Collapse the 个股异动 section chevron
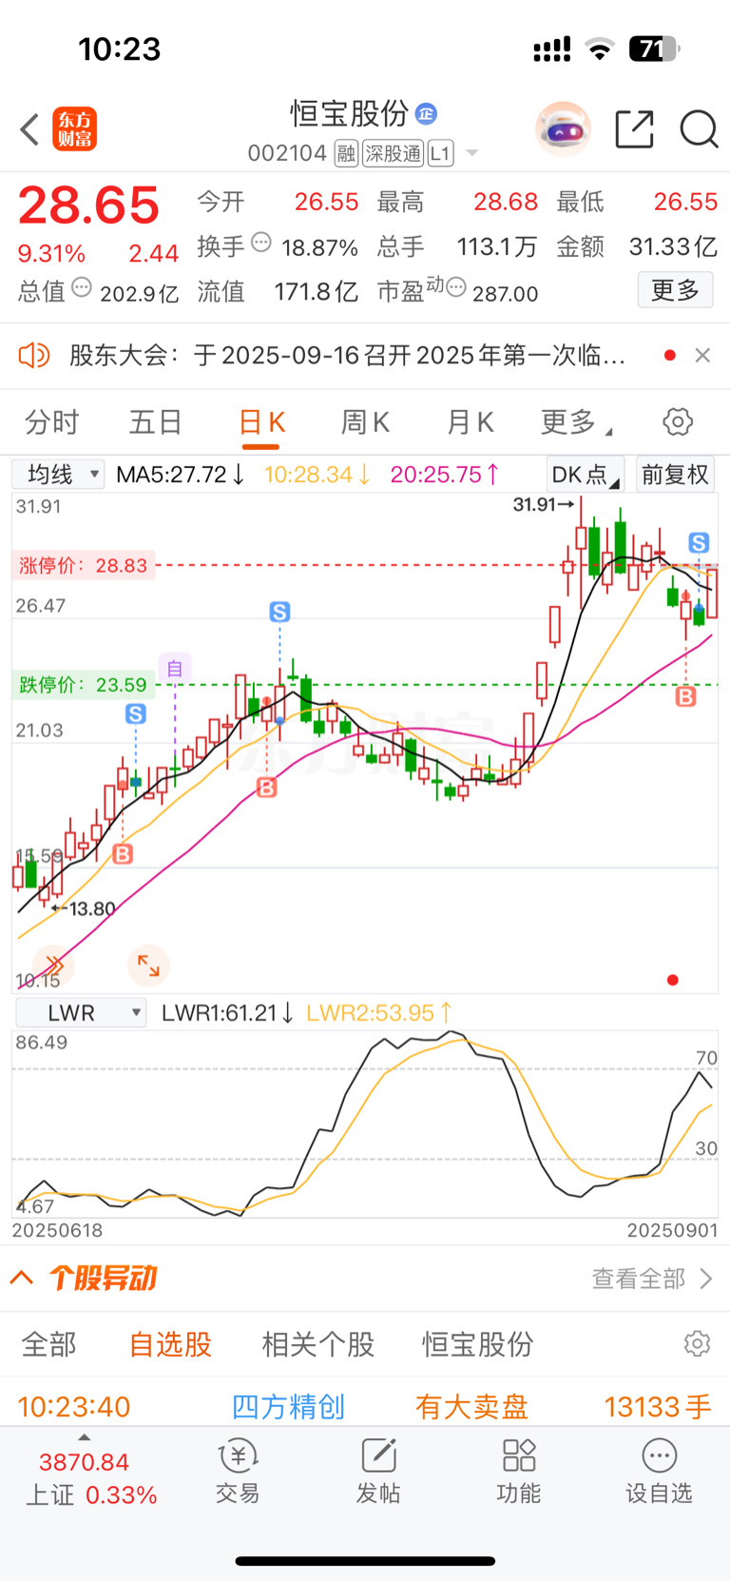 22,1278
